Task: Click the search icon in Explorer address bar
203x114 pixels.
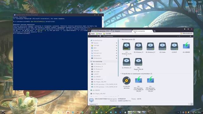Action: click(190, 36)
